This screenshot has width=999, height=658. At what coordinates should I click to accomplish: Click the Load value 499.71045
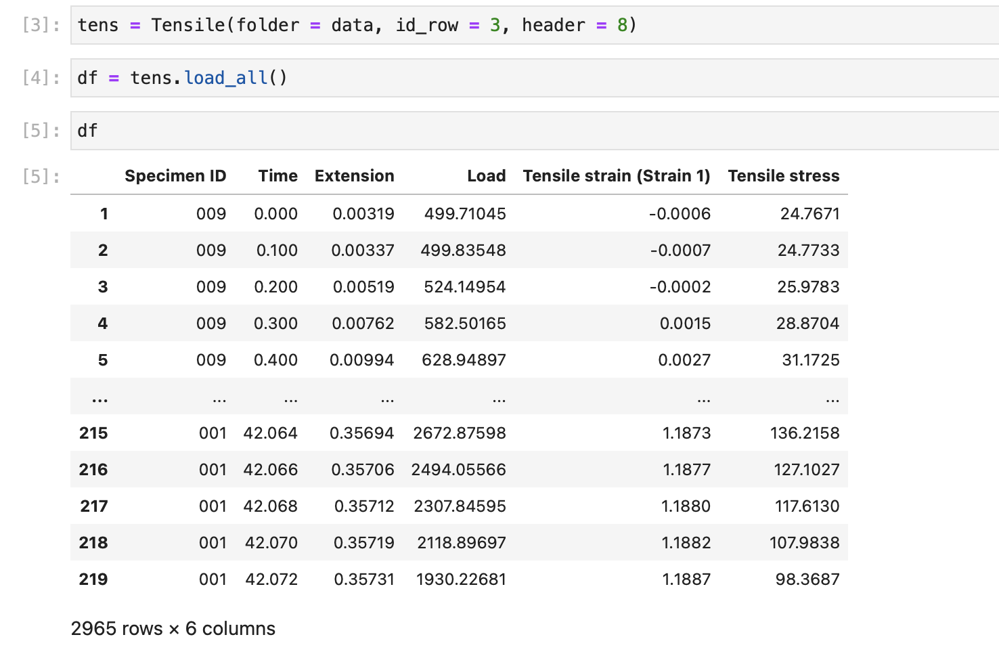(x=465, y=214)
